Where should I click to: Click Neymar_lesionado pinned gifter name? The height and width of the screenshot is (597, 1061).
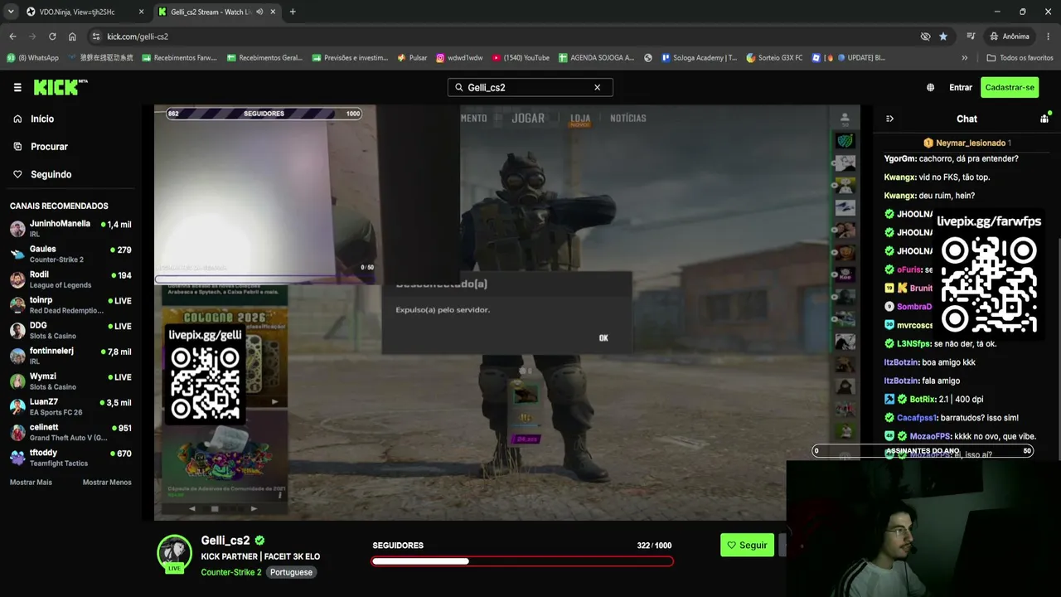coord(971,143)
